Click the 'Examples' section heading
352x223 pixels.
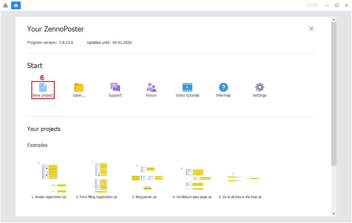pos(38,145)
